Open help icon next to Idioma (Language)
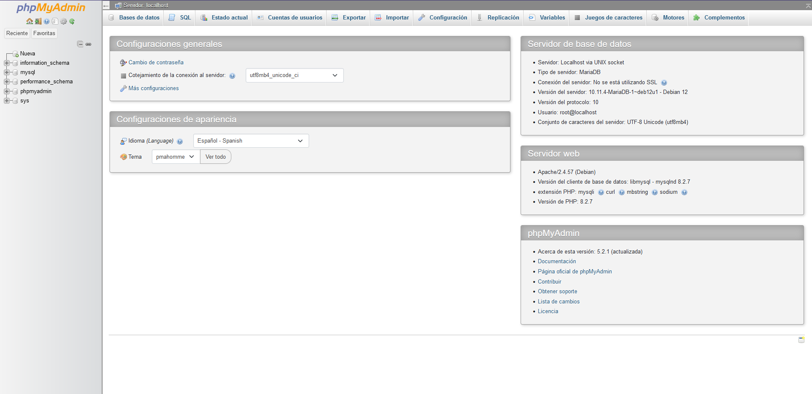812x394 pixels. (180, 141)
